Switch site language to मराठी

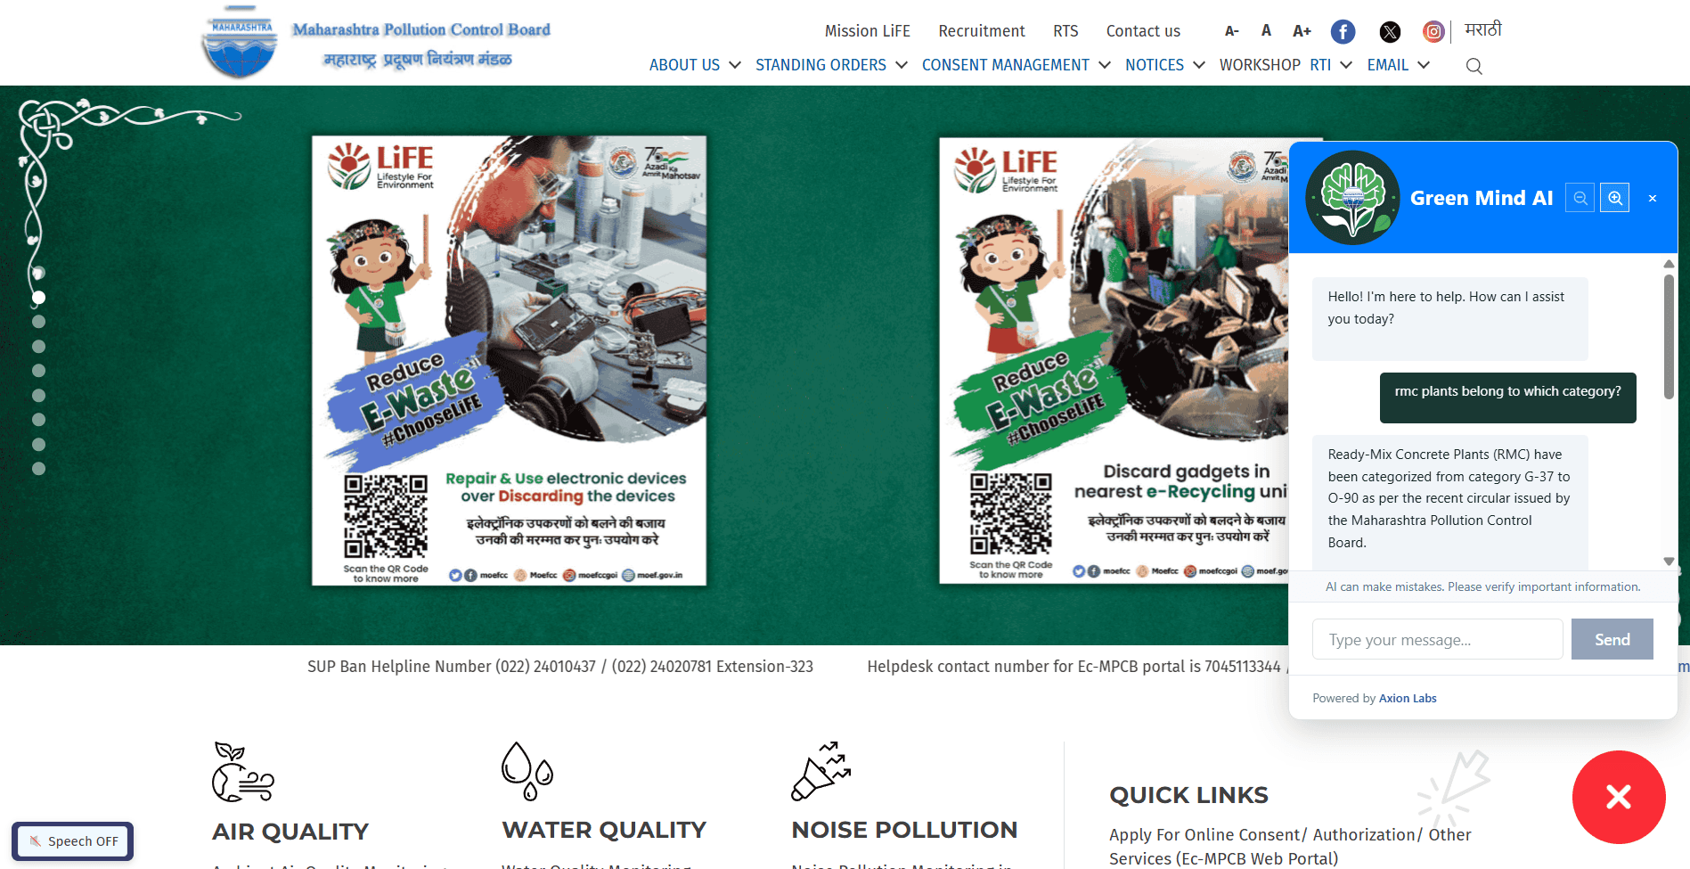[x=1483, y=30]
